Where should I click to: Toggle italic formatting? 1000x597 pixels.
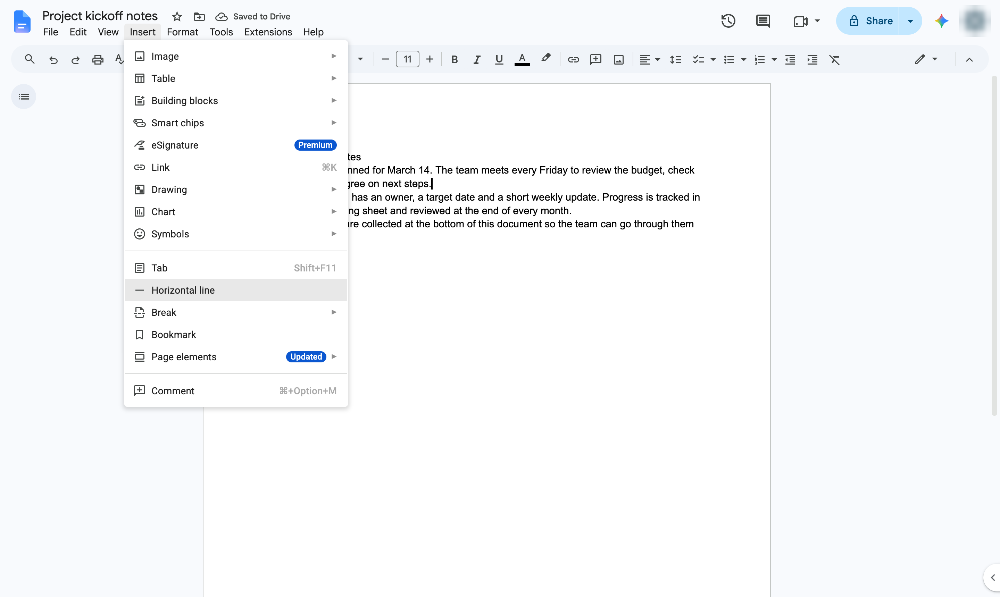pyautogui.click(x=476, y=60)
